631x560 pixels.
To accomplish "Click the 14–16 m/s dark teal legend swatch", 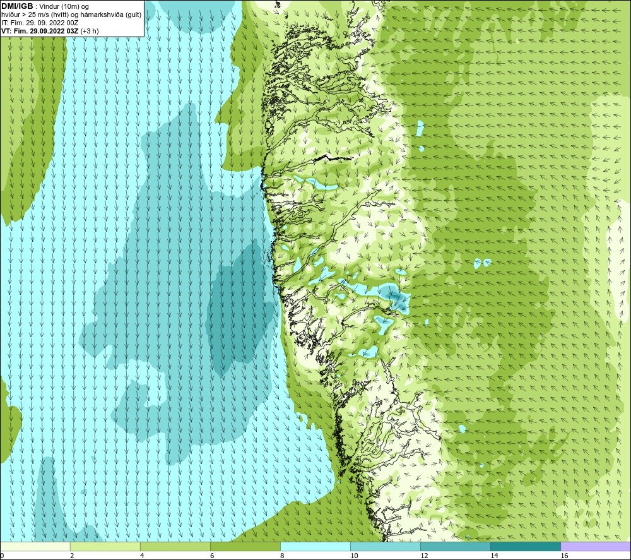I will [525, 546].
